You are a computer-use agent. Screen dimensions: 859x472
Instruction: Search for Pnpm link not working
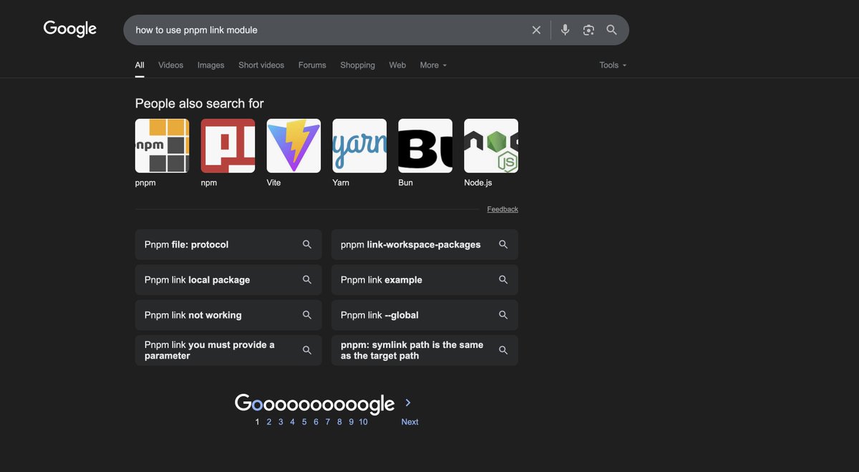[228, 314]
